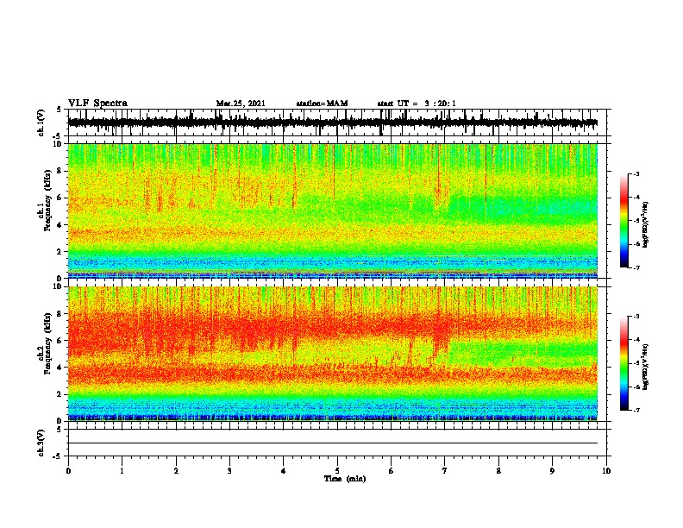
Task: Click time tick label 5 on time axis
Action: [337, 471]
